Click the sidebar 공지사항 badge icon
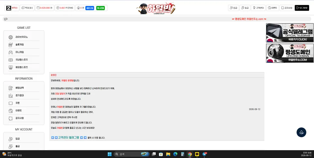Screen dimensions: 314x158 click(x=11, y=118)
